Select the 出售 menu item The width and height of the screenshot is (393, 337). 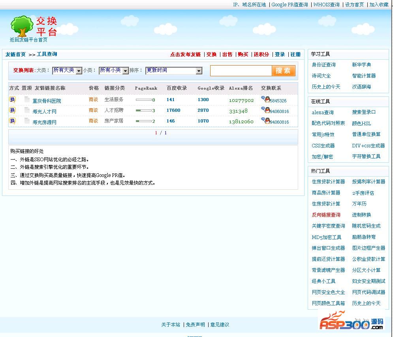click(x=228, y=55)
